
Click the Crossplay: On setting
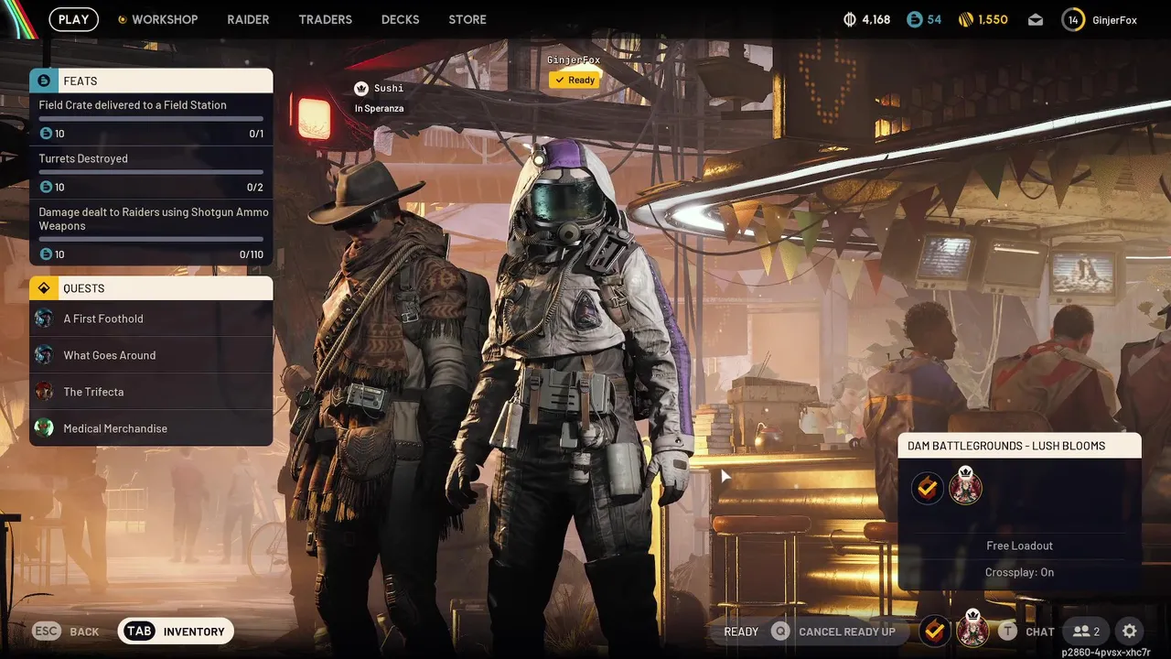(1020, 572)
